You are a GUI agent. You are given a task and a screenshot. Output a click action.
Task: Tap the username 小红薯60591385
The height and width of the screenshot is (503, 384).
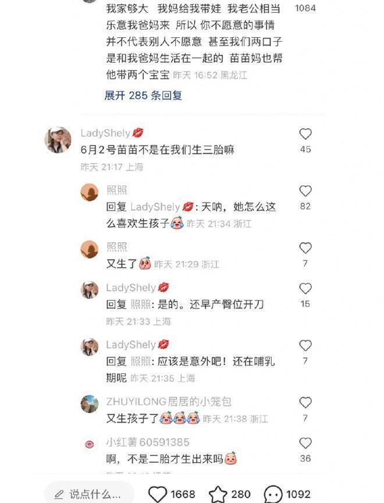click(148, 442)
